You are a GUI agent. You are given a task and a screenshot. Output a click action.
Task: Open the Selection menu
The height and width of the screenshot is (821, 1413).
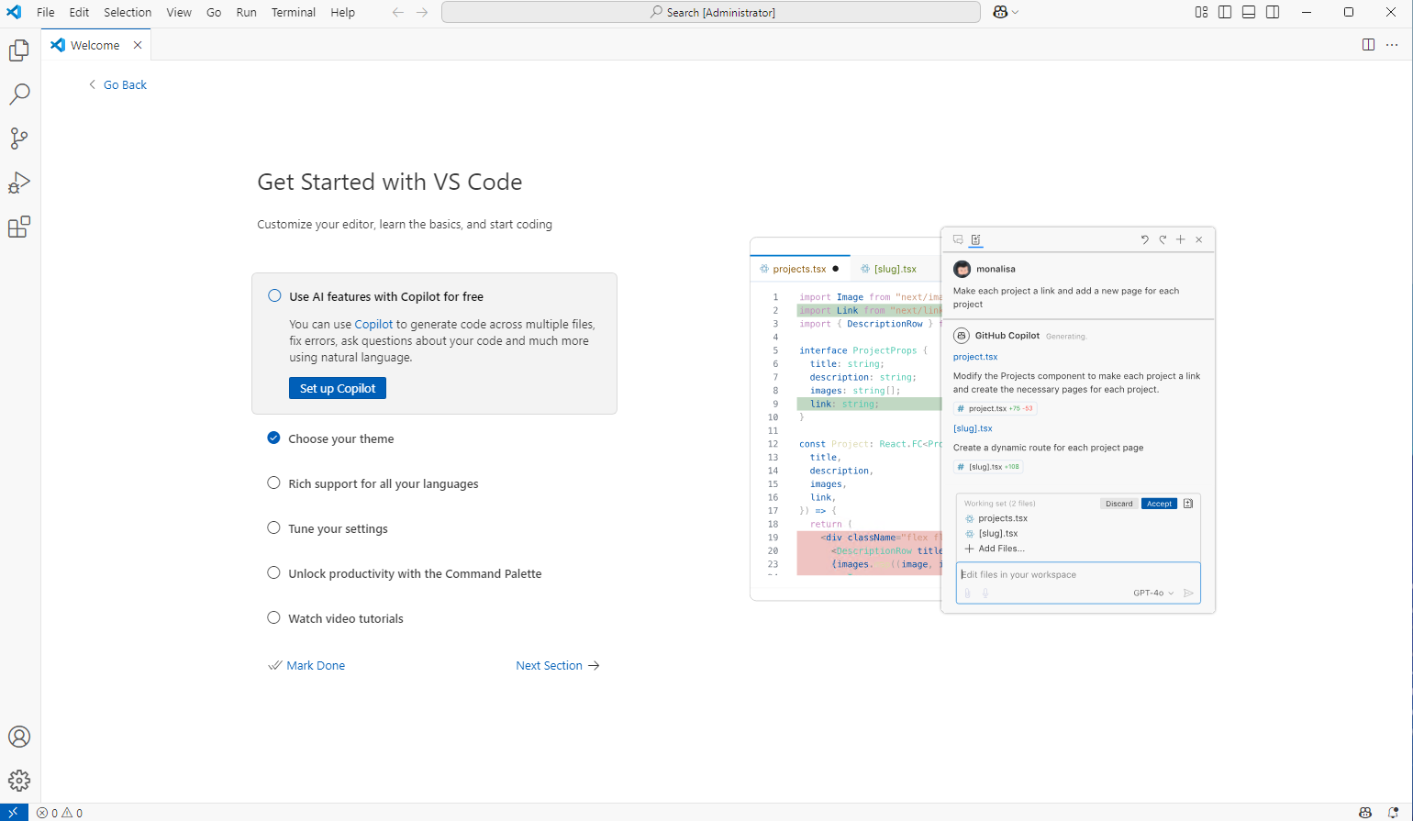pyautogui.click(x=128, y=12)
